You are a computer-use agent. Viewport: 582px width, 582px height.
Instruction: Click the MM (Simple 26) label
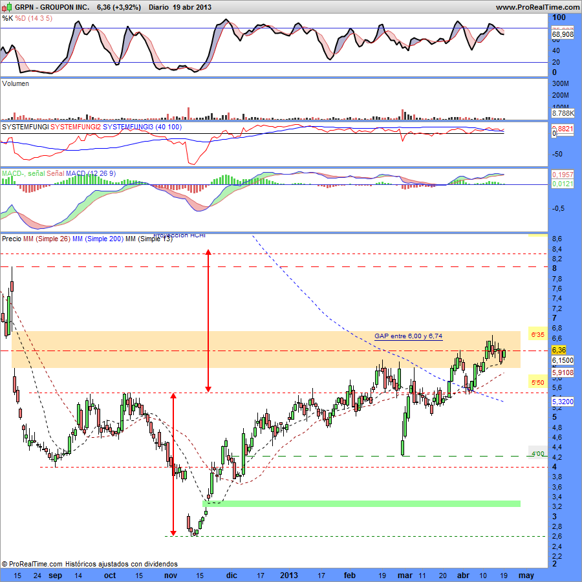coord(47,239)
